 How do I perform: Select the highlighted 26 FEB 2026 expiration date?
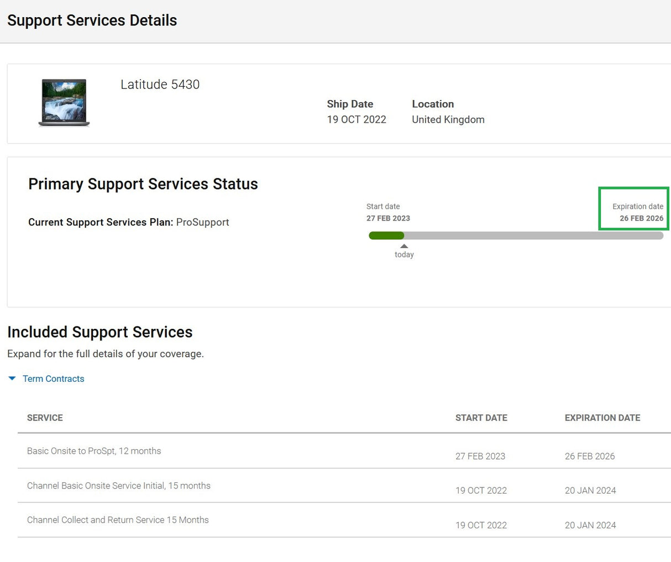(x=641, y=218)
